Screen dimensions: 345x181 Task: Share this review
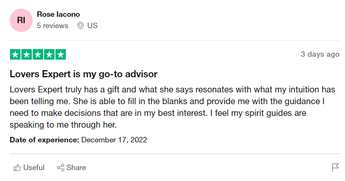click(72, 168)
